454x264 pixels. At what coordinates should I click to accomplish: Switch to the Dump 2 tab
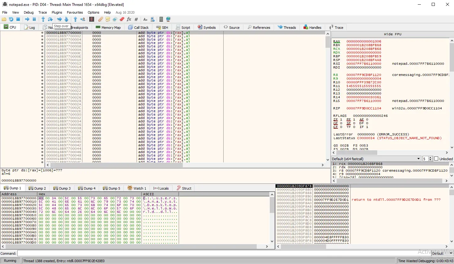coord(37,188)
